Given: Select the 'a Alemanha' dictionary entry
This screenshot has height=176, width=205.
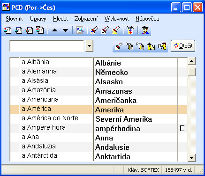Looking at the screenshot, I should [x=99, y=72].
